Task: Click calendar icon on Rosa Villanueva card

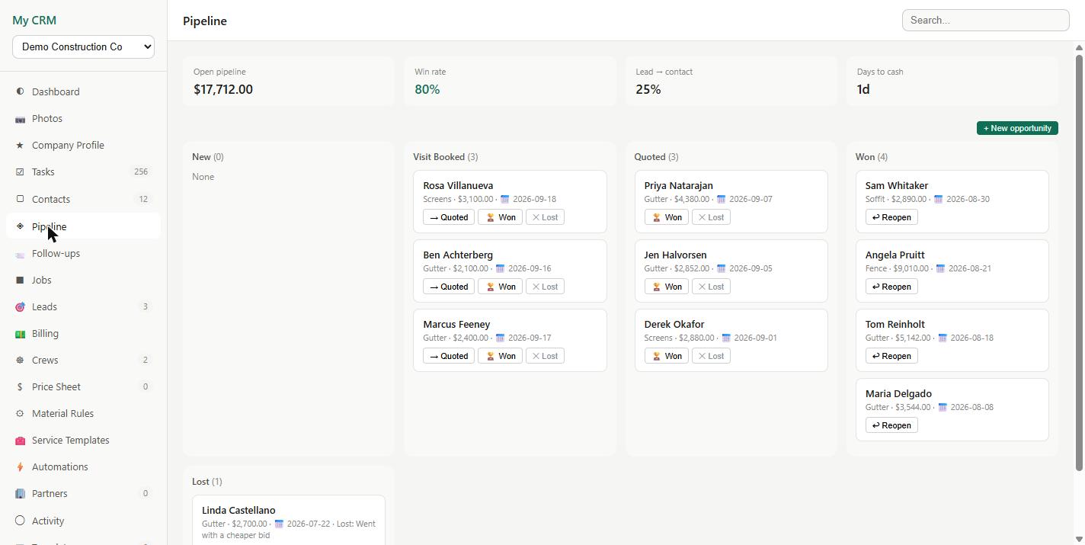Action: pyautogui.click(x=504, y=200)
